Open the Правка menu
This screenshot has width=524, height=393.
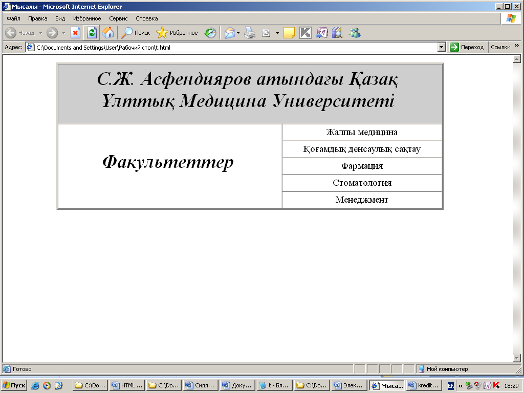37,18
